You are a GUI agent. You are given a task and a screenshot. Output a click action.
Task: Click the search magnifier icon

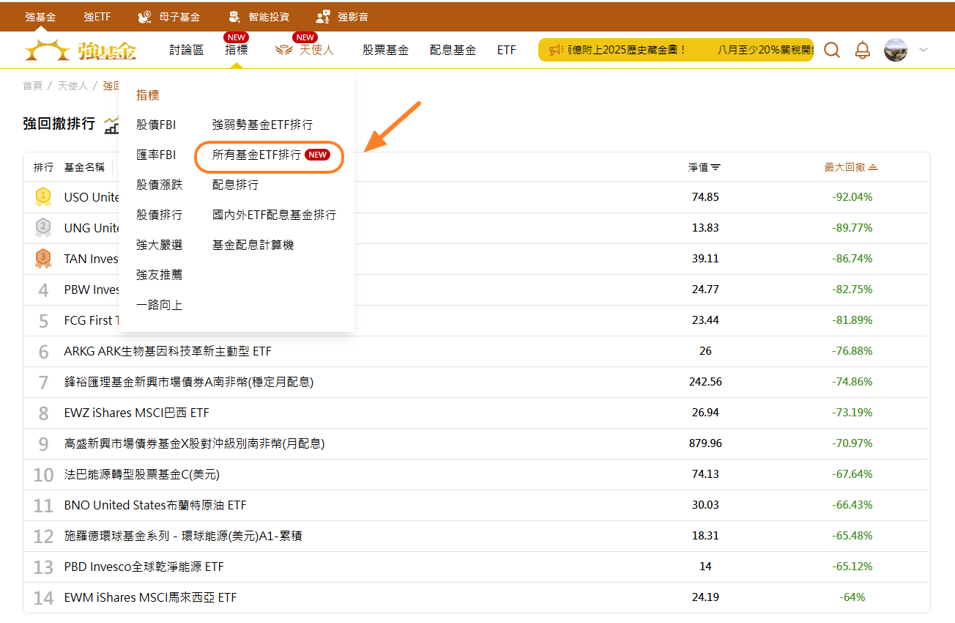832,50
